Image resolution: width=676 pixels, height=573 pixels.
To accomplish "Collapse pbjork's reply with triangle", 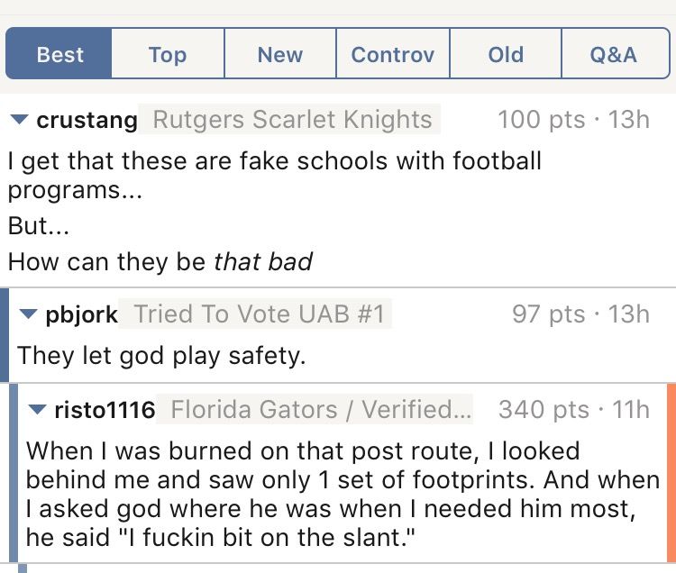I will pos(29,314).
